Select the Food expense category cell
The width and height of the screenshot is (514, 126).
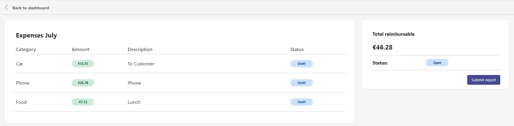(21, 102)
